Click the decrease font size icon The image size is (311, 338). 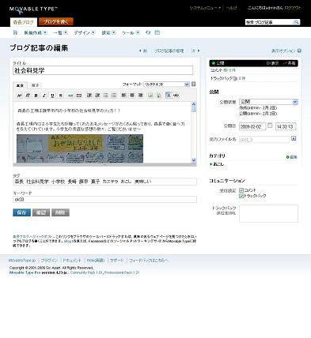point(19,96)
